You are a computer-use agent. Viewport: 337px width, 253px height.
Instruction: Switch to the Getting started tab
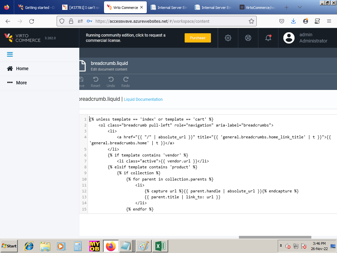(36, 7)
